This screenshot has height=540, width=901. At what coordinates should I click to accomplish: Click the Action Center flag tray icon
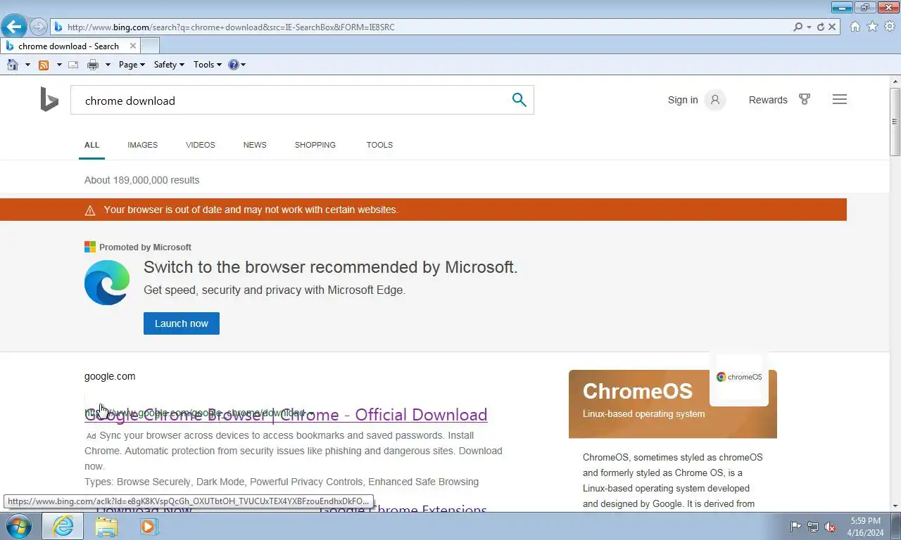796,527
